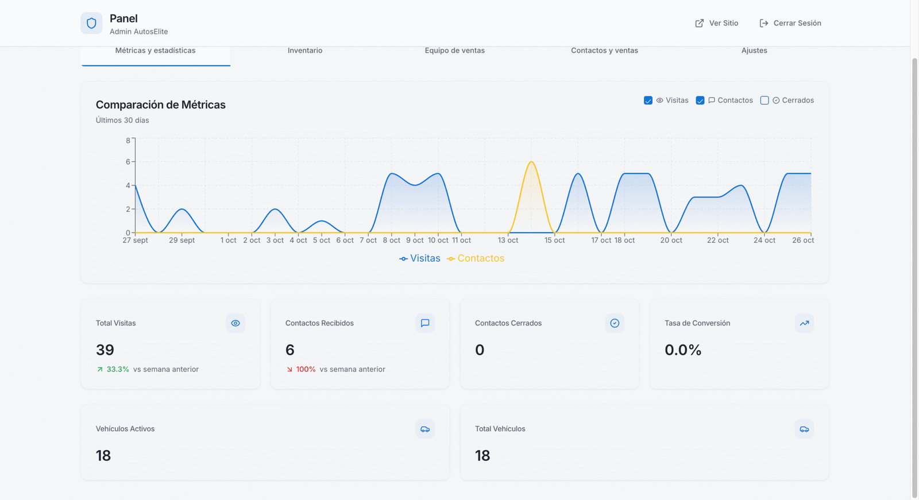Open the Equipo de ventas tab
Screen dimensions: 919x500
pyautogui.click(x=454, y=51)
